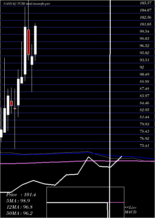
Task: Select the 82.95 price axis label
Action: click(x=144, y=110)
